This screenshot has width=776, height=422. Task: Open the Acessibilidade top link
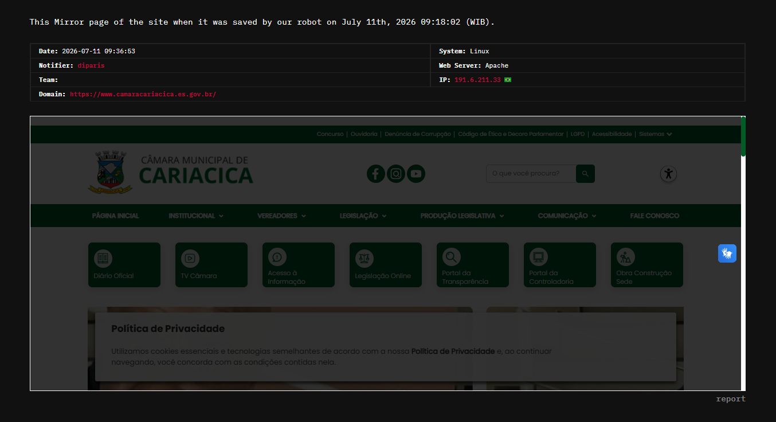(612, 134)
